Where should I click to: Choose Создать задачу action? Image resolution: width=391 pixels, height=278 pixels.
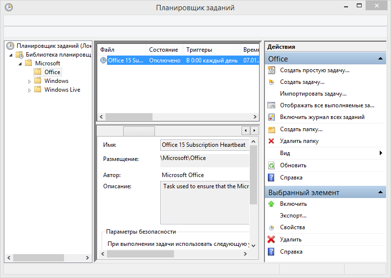tap(302, 82)
